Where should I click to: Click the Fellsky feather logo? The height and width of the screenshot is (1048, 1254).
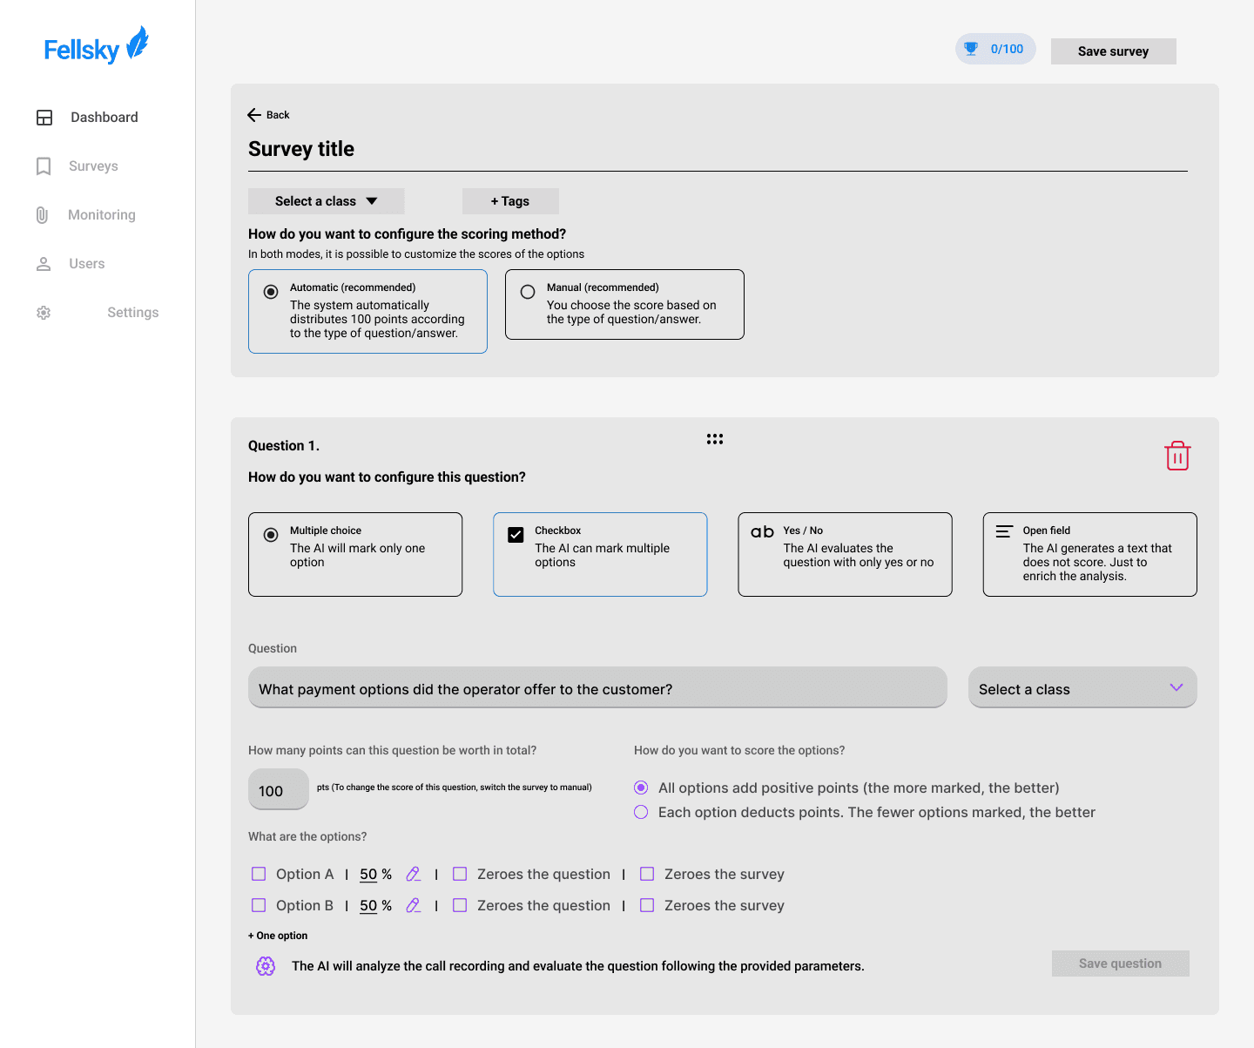click(138, 44)
